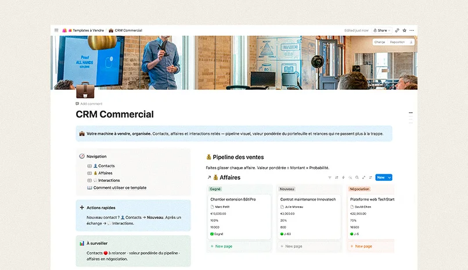Filter the Affaires board
This screenshot has width=468, height=270.
(x=329, y=177)
